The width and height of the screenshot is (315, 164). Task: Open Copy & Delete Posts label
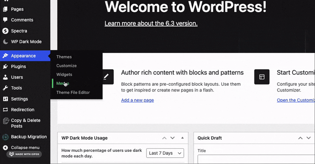point(26,123)
